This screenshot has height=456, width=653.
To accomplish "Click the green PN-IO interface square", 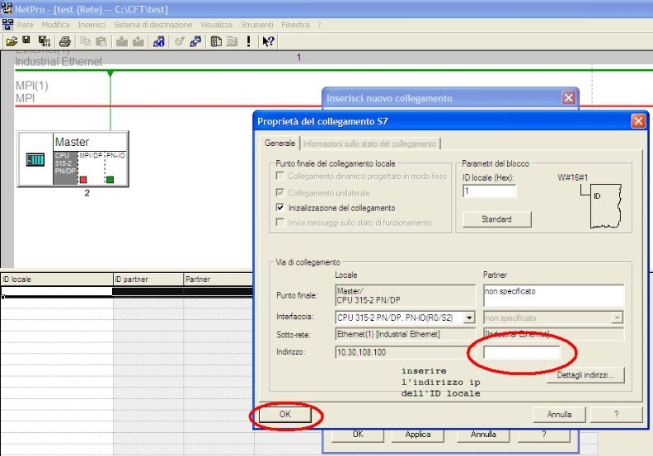I will 110,180.
